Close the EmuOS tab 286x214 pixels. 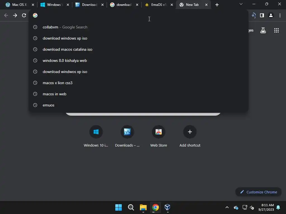tap(172, 5)
